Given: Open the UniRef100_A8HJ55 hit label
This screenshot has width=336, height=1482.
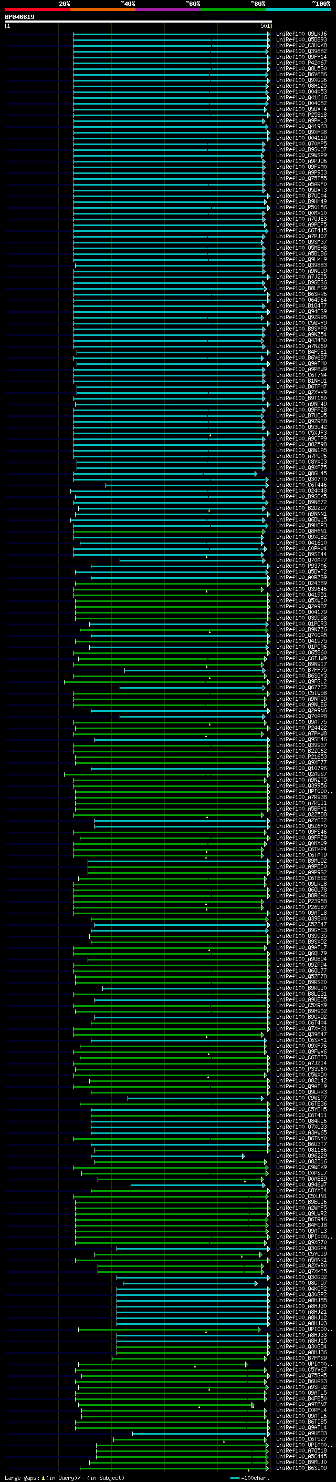Looking at the screenshot, I should coord(301,1300).
